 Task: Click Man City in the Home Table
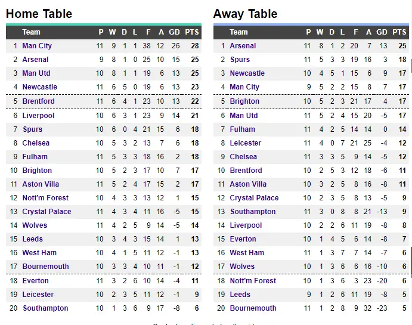click(37, 46)
